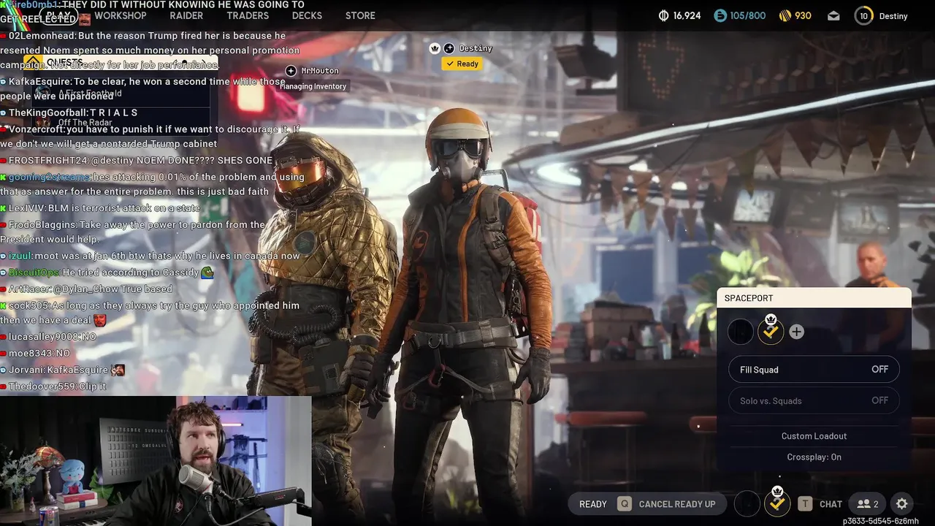Click the bottom bar dark squad avatar
Screen dimensions: 935x526
point(747,503)
